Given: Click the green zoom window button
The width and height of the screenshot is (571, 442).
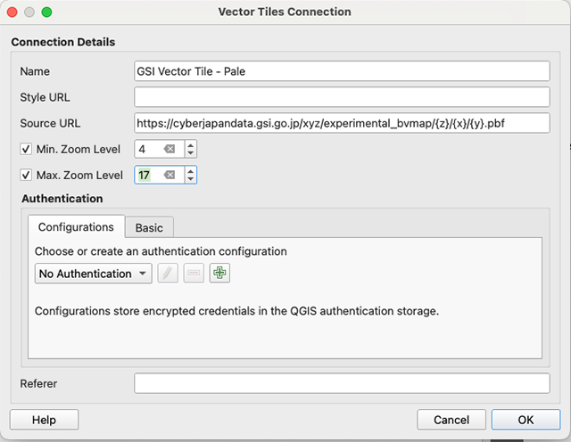Looking at the screenshot, I should coord(46,12).
